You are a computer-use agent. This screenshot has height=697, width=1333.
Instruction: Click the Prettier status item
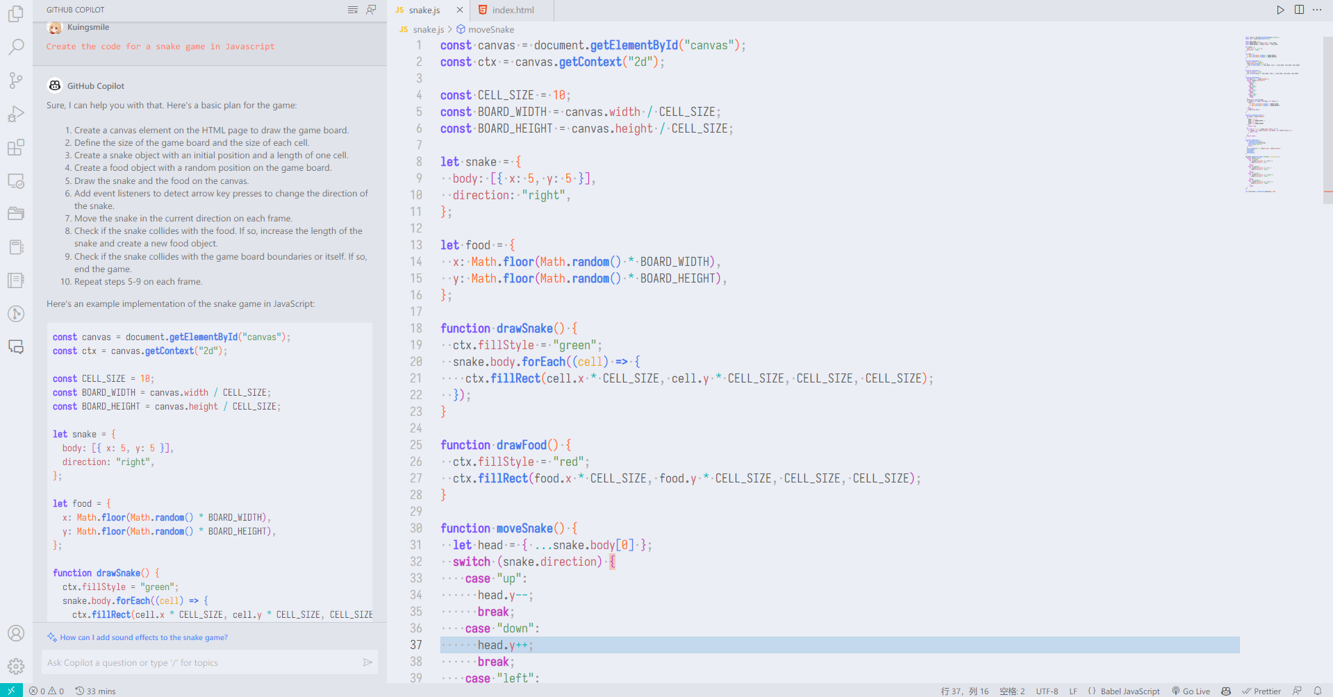1261,691
